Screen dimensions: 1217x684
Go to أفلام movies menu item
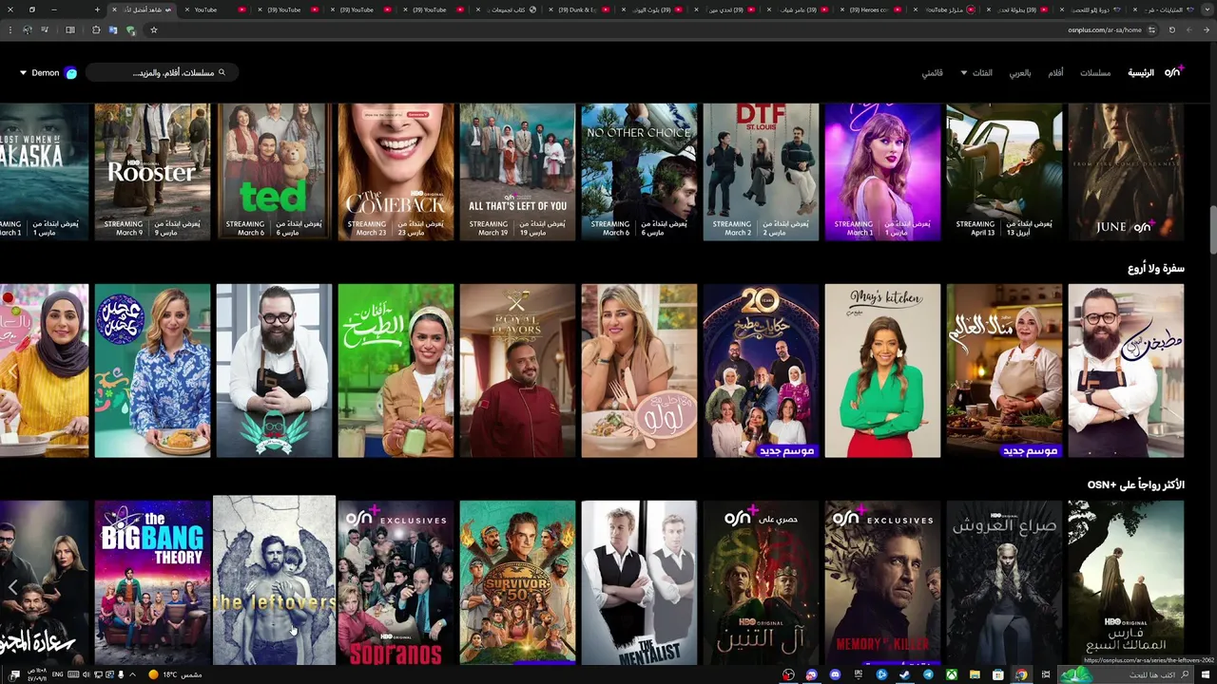1055,73
